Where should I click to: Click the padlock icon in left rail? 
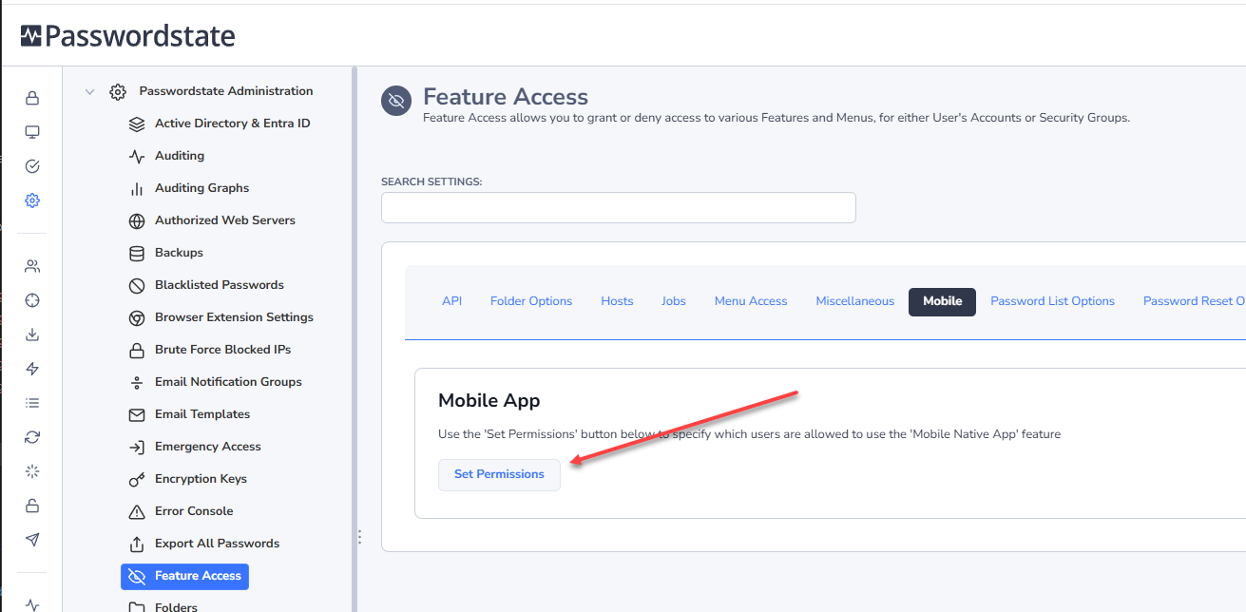[32, 98]
